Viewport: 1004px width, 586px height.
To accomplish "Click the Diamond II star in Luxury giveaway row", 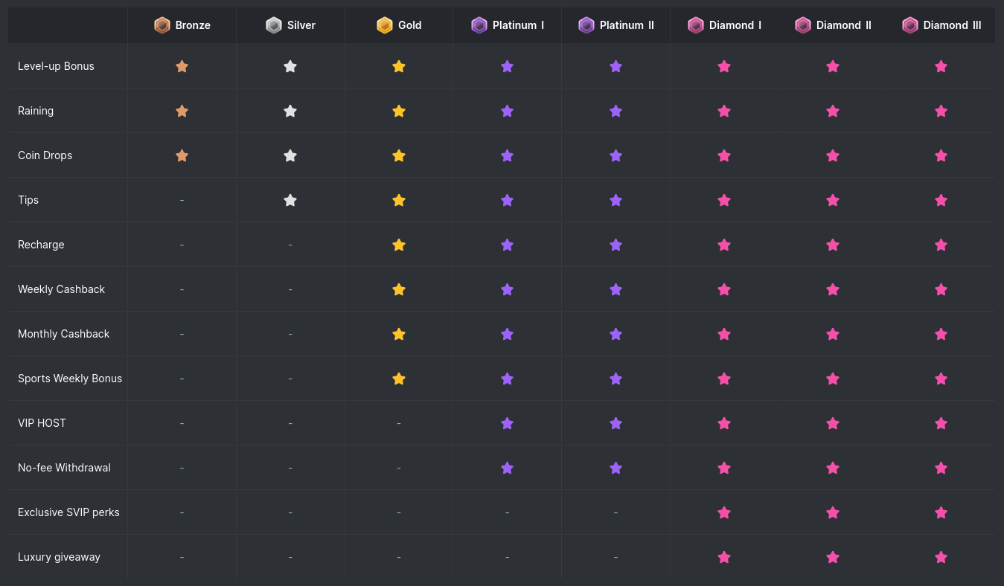I will [x=833, y=557].
